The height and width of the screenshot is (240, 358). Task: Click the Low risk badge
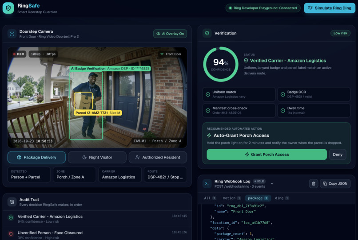(x=340, y=33)
